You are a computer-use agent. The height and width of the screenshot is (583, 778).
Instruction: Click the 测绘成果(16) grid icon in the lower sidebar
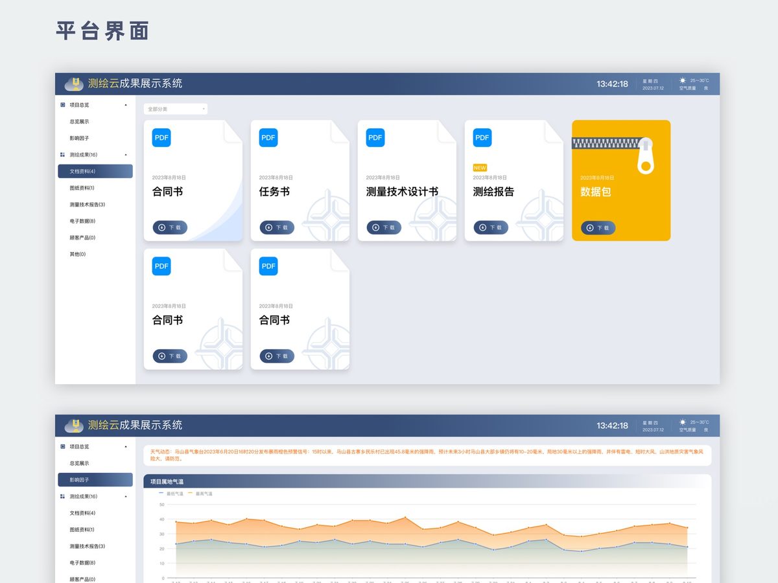click(63, 497)
